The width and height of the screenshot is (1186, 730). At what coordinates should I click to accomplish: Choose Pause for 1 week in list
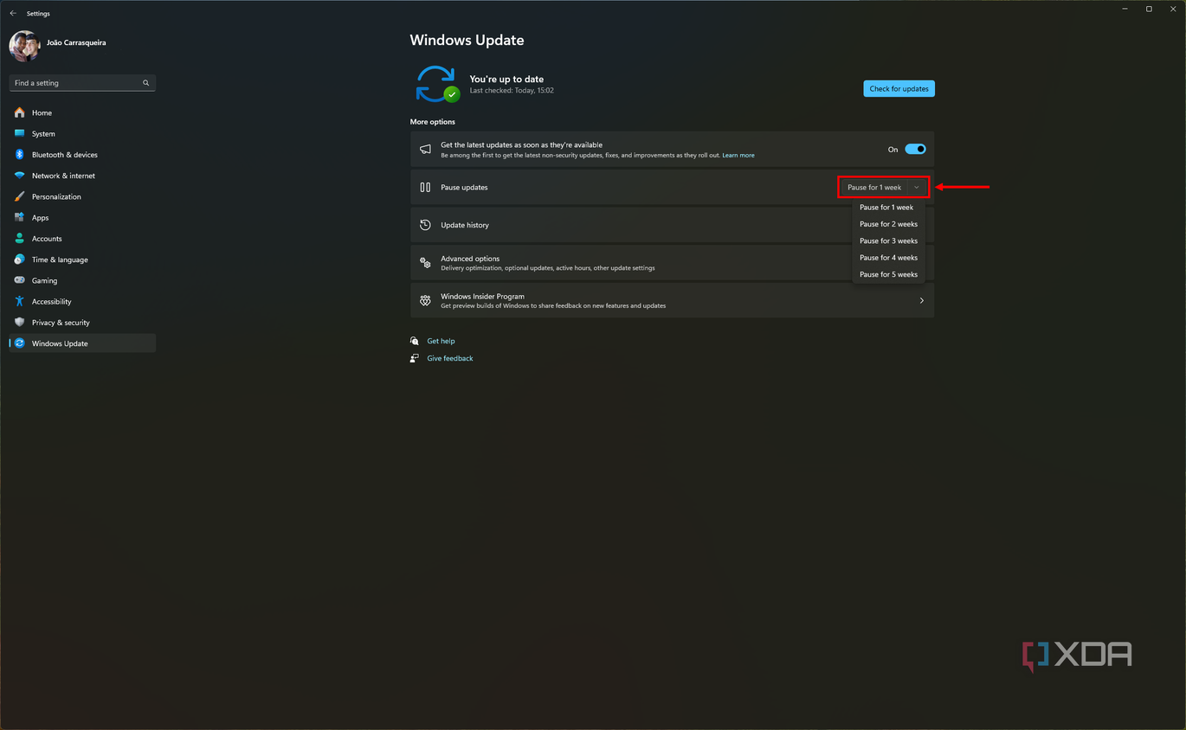[886, 208]
